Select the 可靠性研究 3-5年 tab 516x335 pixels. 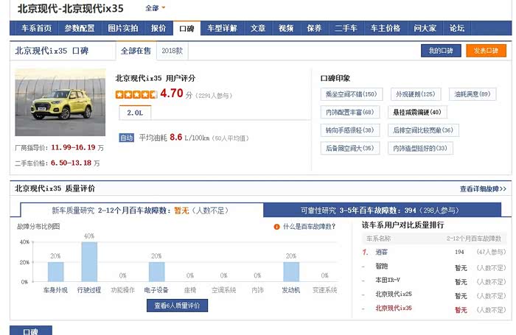click(382, 211)
